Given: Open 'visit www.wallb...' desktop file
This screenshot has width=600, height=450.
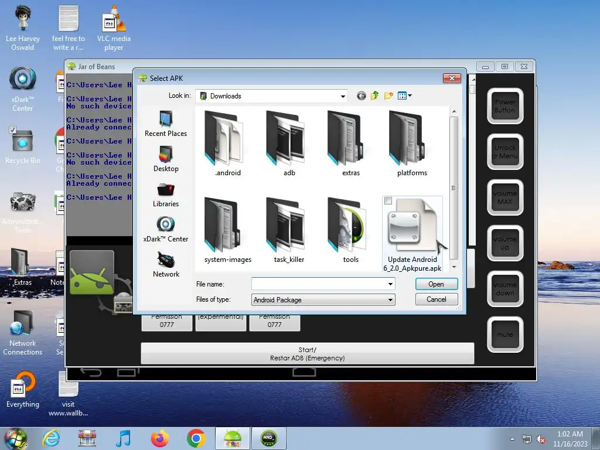Looking at the screenshot, I should 68,393.
